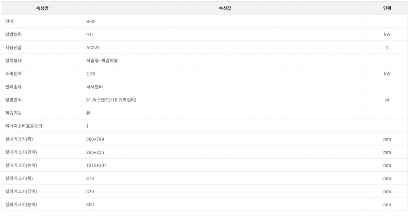This screenshot has width=416, height=217.
Task: Select the 실내기크기(폭) value 380+799
Action: pos(95,139)
